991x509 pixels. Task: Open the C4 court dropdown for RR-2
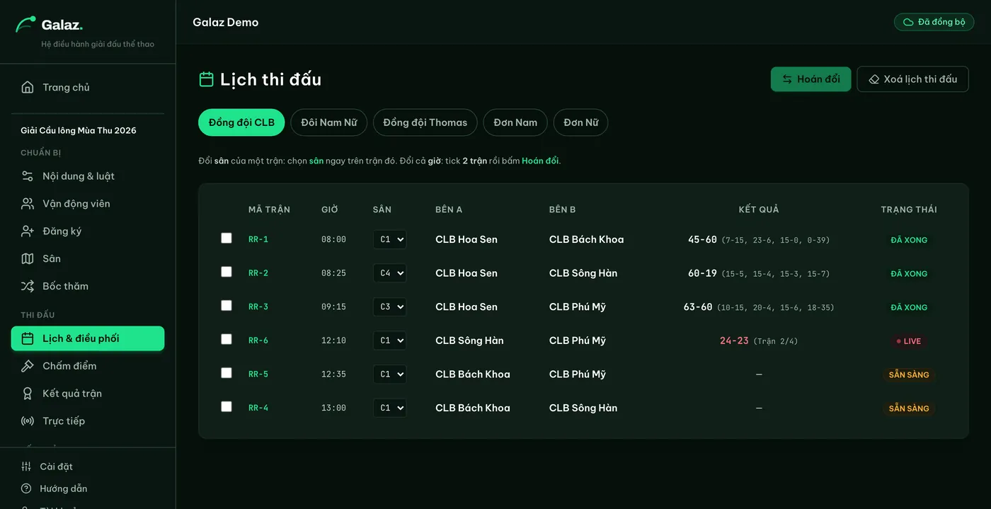tap(390, 273)
